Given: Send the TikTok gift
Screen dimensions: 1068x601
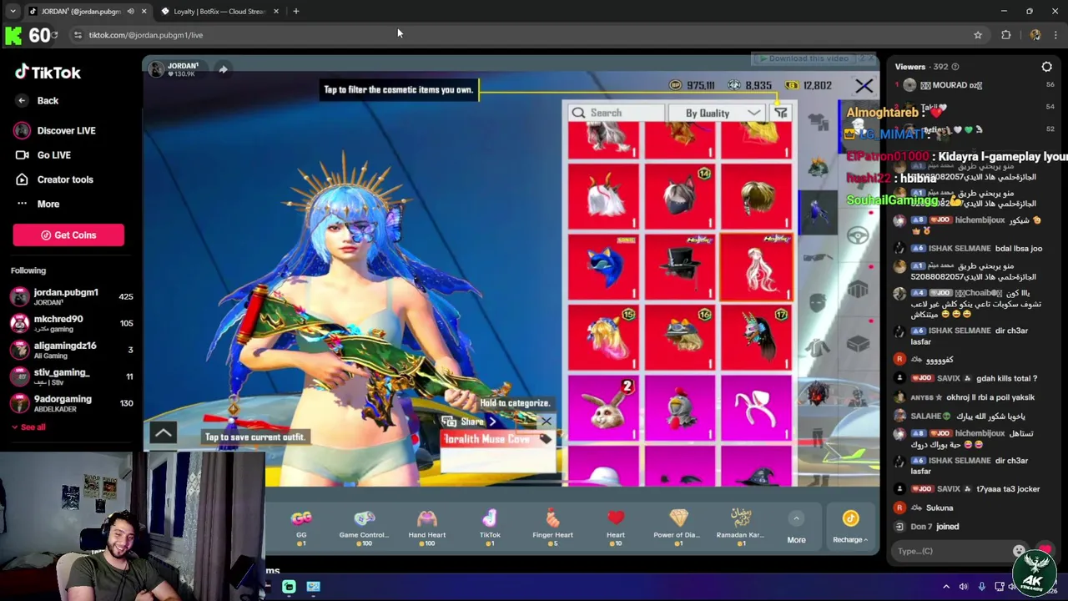Looking at the screenshot, I should pyautogui.click(x=490, y=527).
